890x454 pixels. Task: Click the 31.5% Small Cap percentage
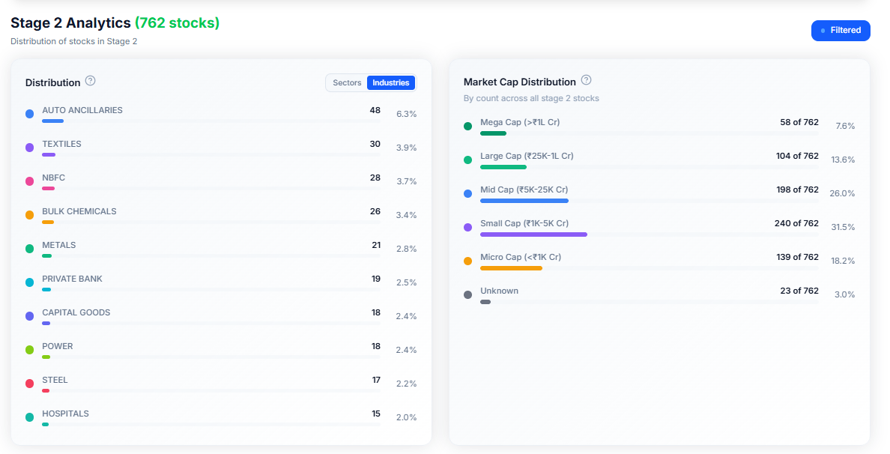pyautogui.click(x=843, y=227)
